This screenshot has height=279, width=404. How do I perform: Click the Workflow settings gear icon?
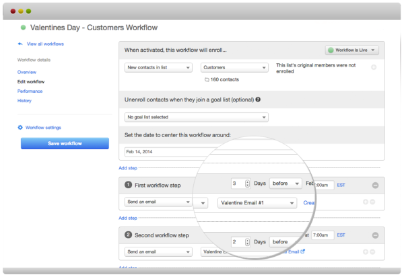pos(20,127)
